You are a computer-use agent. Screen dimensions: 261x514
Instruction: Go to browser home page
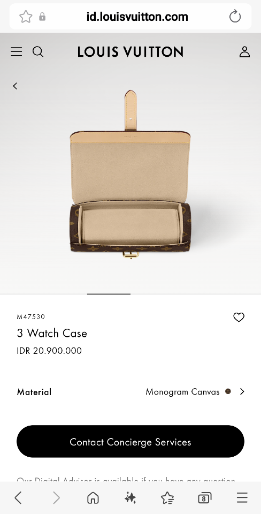click(x=93, y=497)
